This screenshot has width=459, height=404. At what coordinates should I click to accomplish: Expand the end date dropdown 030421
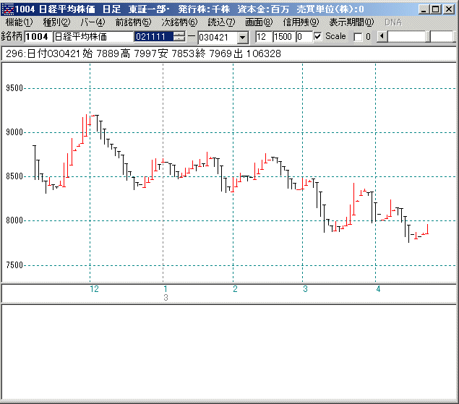[242, 38]
